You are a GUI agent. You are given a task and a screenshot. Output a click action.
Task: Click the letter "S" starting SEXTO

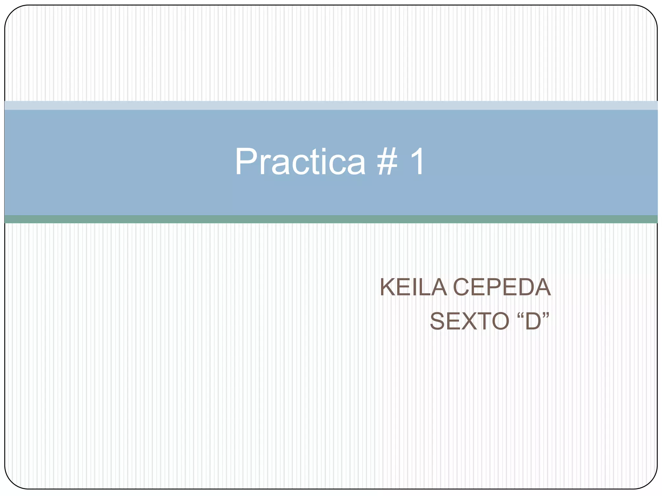coord(437,321)
